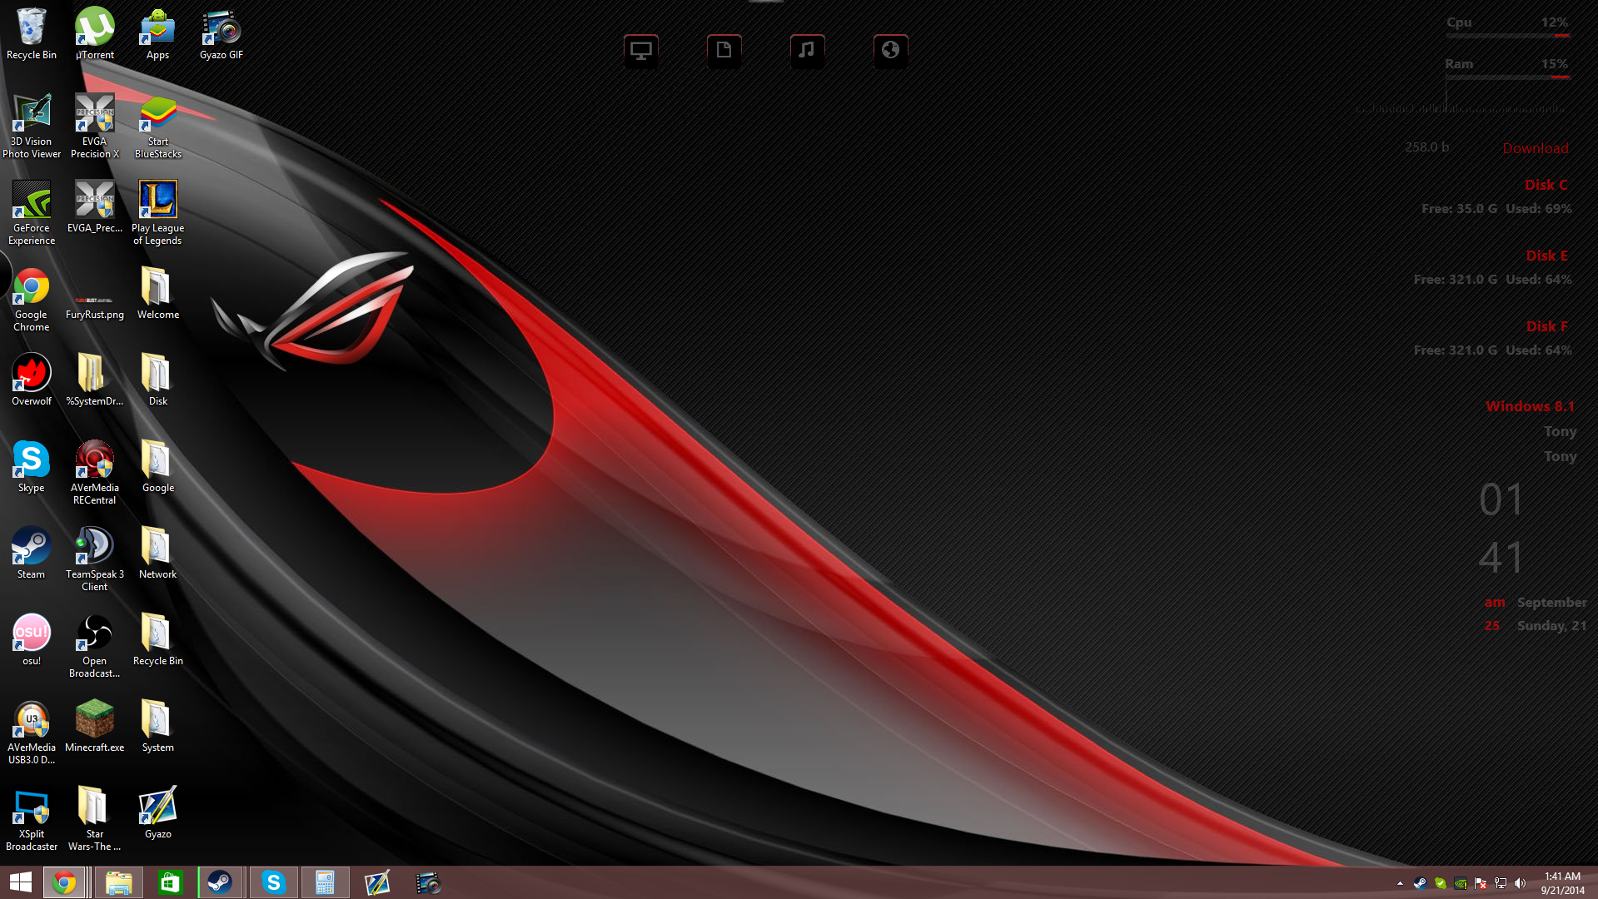Open the volume speaker tray icon
Viewport: 1598px width, 899px height.
[1521, 883]
